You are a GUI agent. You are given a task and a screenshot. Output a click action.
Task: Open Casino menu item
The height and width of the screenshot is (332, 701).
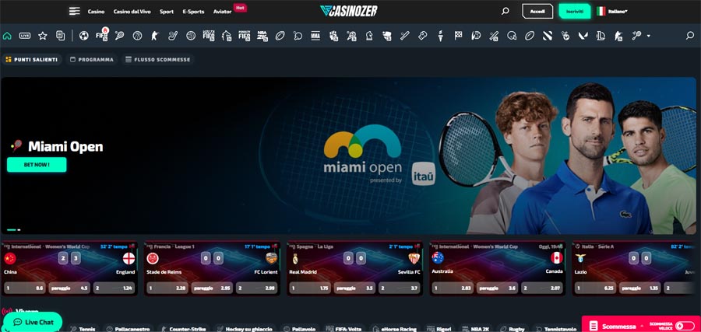pyautogui.click(x=96, y=12)
